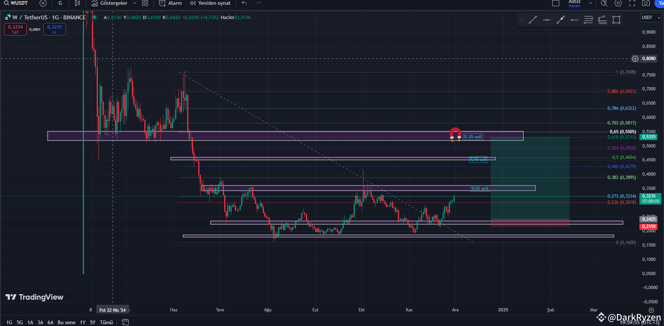Select the 0,2159 red stop price label
Screen dimensions: 664x326
[x=649, y=226]
